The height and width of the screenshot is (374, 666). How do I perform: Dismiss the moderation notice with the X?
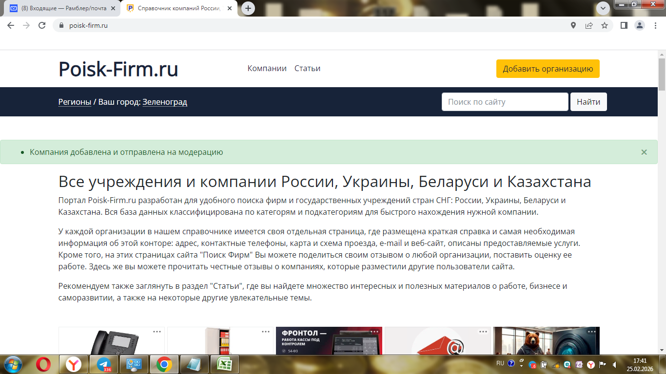point(644,152)
